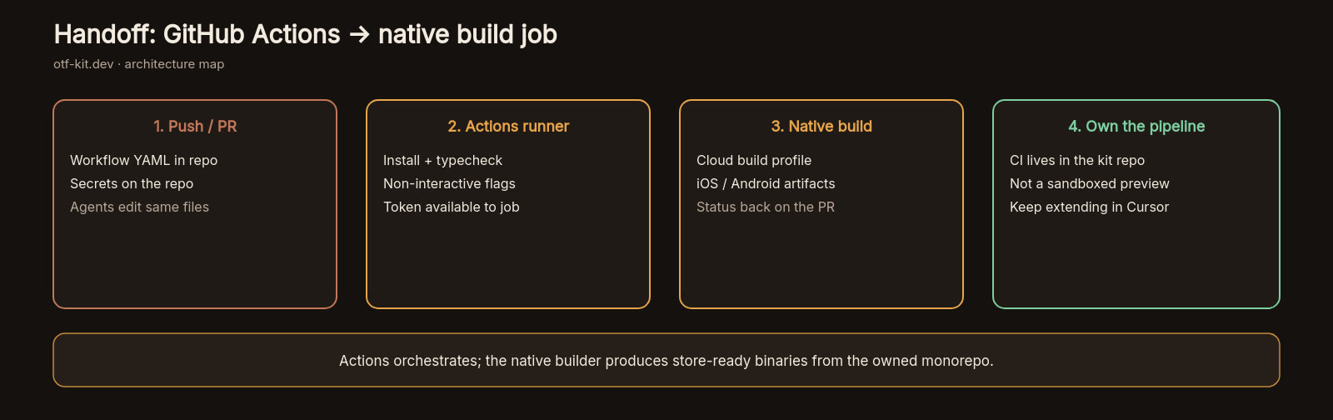Click 'CI lives in the kit repo' line
The width and height of the screenshot is (1333, 420).
point(1077,160)
